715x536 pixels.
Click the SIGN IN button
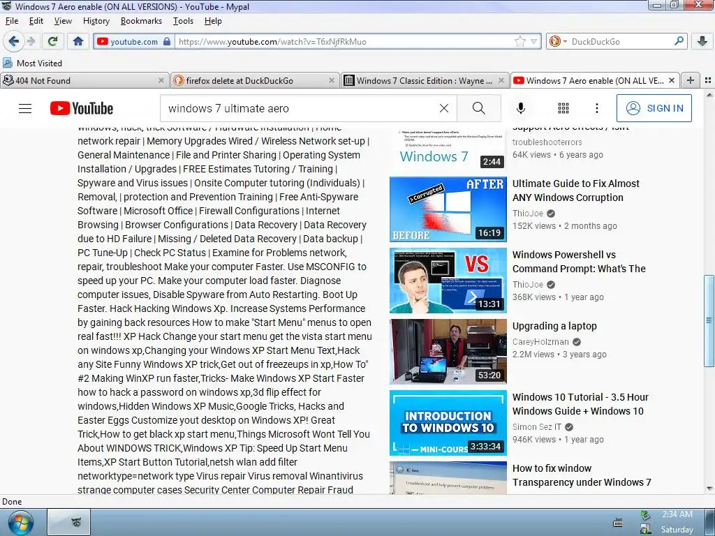(x=654, y=108)
